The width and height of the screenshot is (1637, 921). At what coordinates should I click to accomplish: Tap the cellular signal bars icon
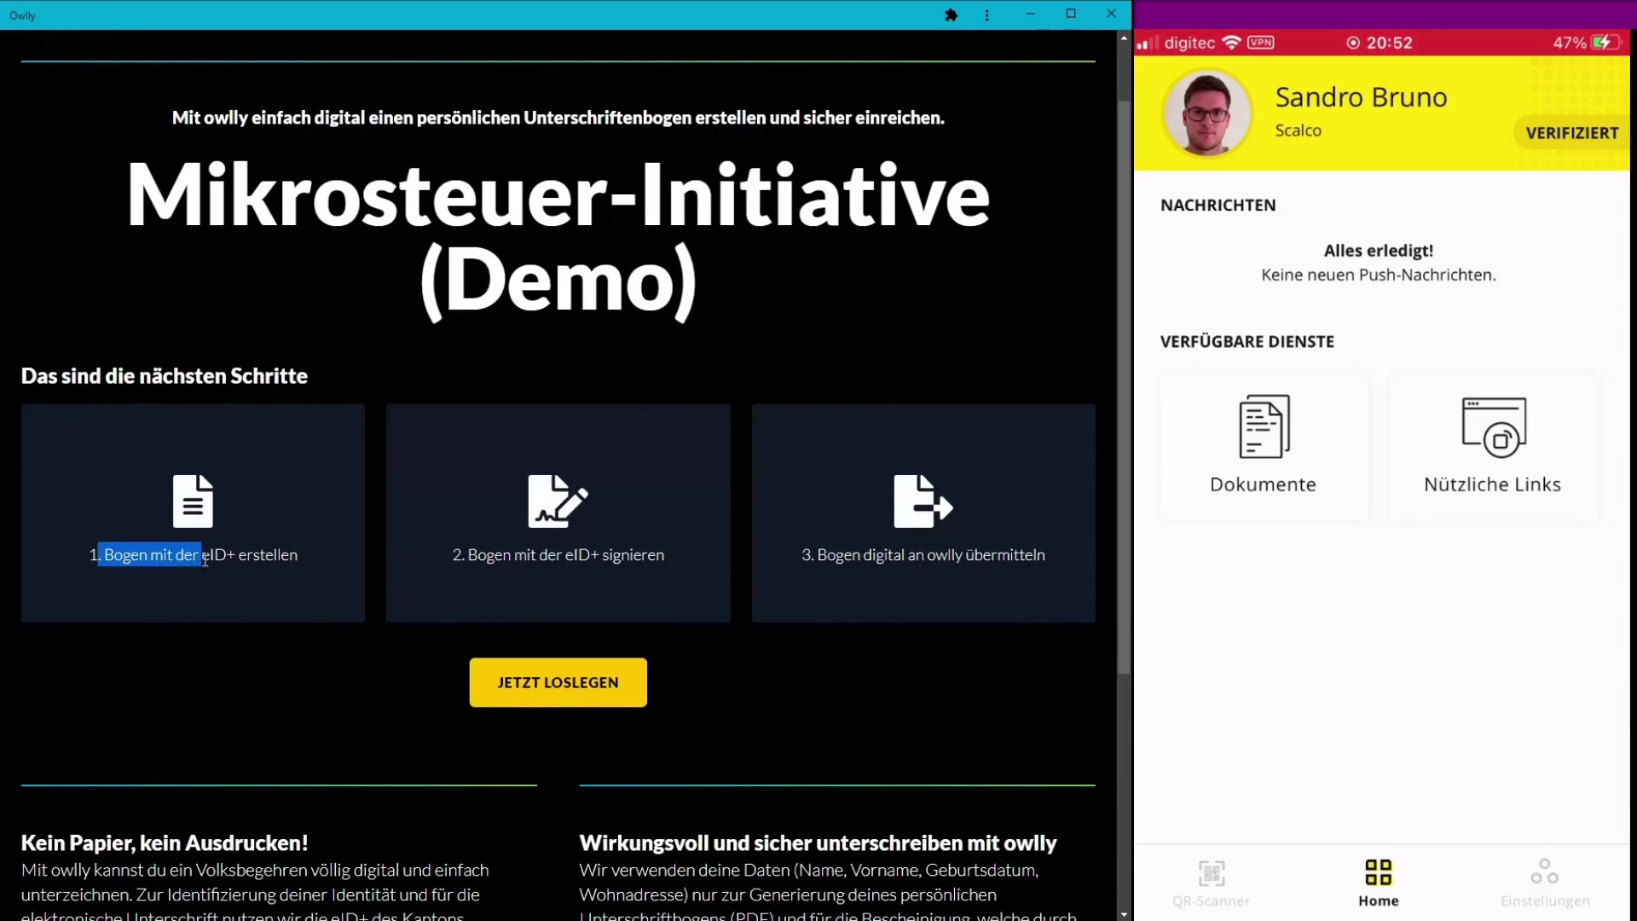pos(1148,43)
